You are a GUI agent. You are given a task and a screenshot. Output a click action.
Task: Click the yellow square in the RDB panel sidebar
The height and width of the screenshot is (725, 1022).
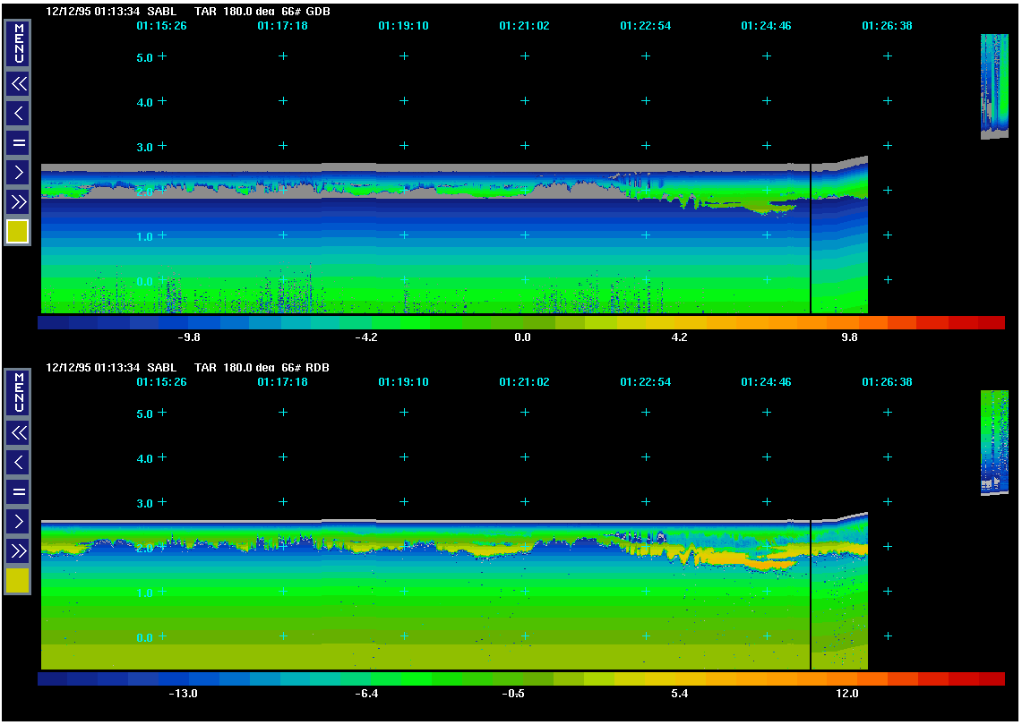tap(18, 581)
